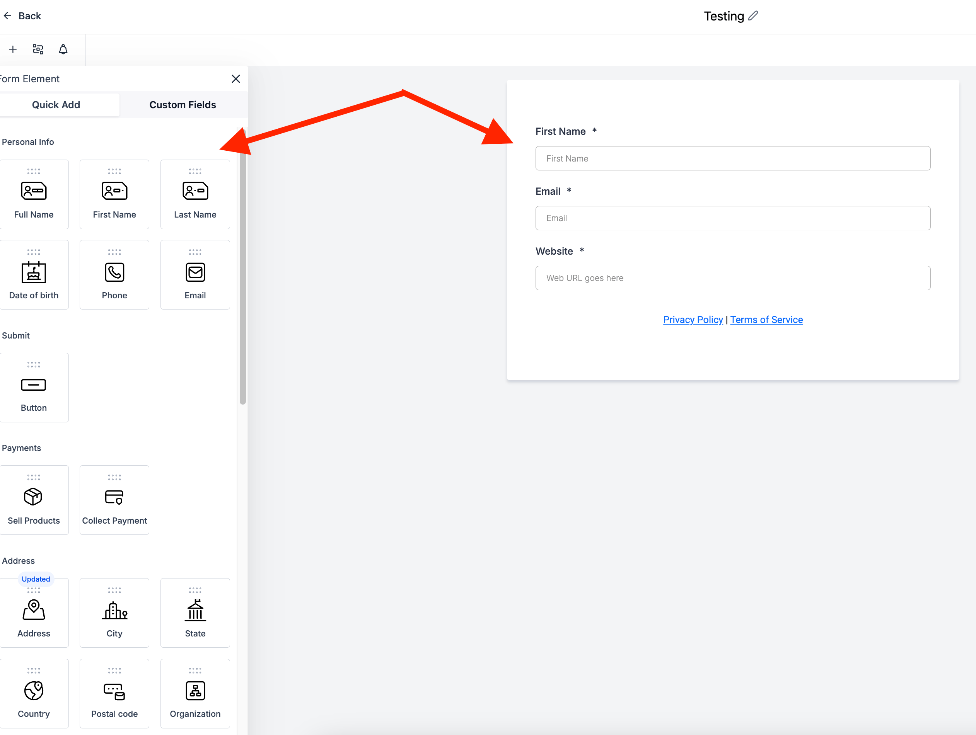Focus the Email input field
Image resolution: width=976 pixels, height=735 pixels.
(733, 218)
